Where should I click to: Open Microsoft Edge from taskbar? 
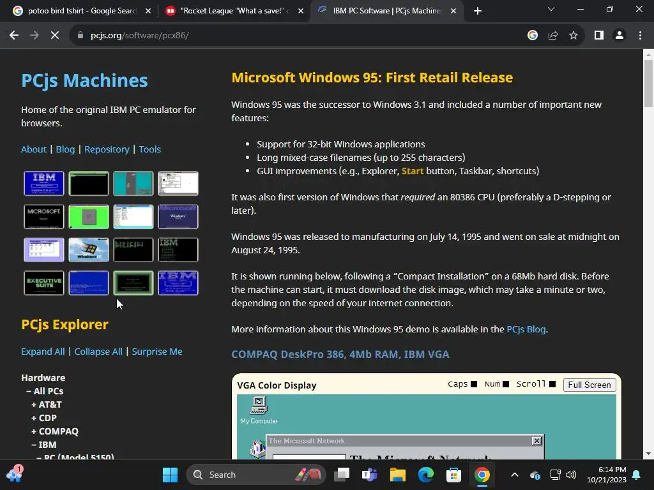pyautogui.click(x=426, y=475)
